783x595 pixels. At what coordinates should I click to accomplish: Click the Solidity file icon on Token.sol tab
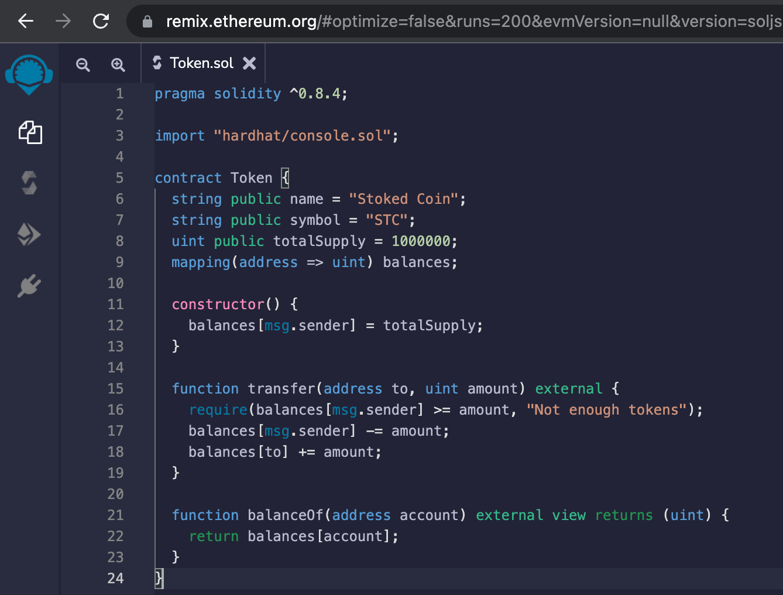pos(157,63)
